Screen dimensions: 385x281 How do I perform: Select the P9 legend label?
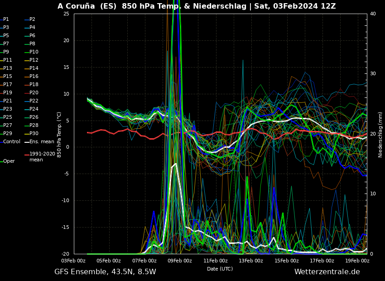6,52
